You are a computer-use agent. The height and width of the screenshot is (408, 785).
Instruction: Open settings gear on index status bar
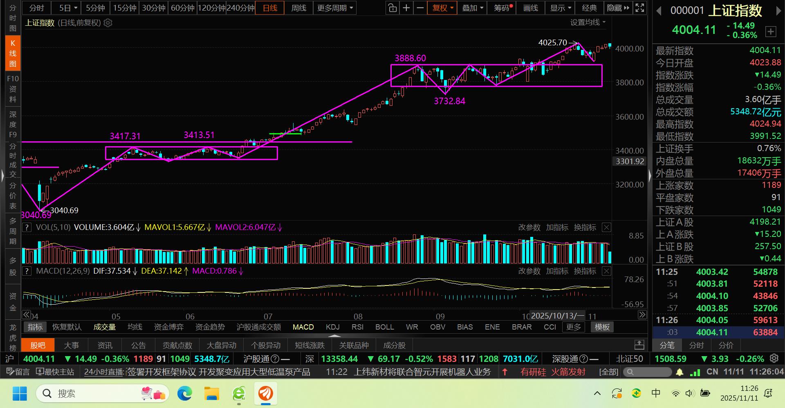tap(774, 359)
